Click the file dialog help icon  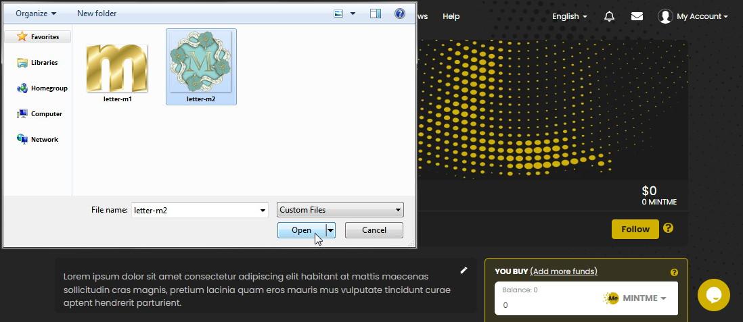point(399,14)
